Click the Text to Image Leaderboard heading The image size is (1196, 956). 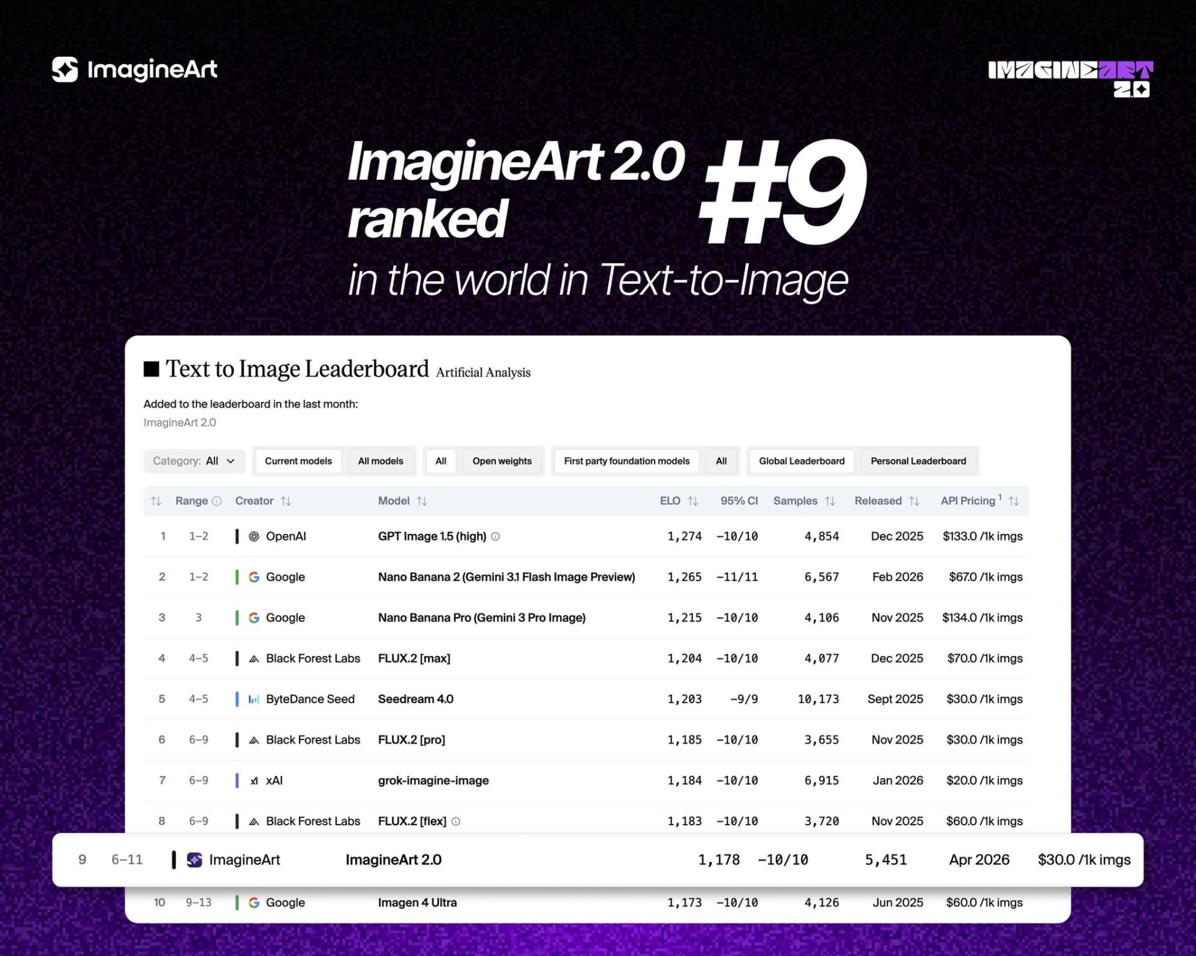(x=297, y=369)
